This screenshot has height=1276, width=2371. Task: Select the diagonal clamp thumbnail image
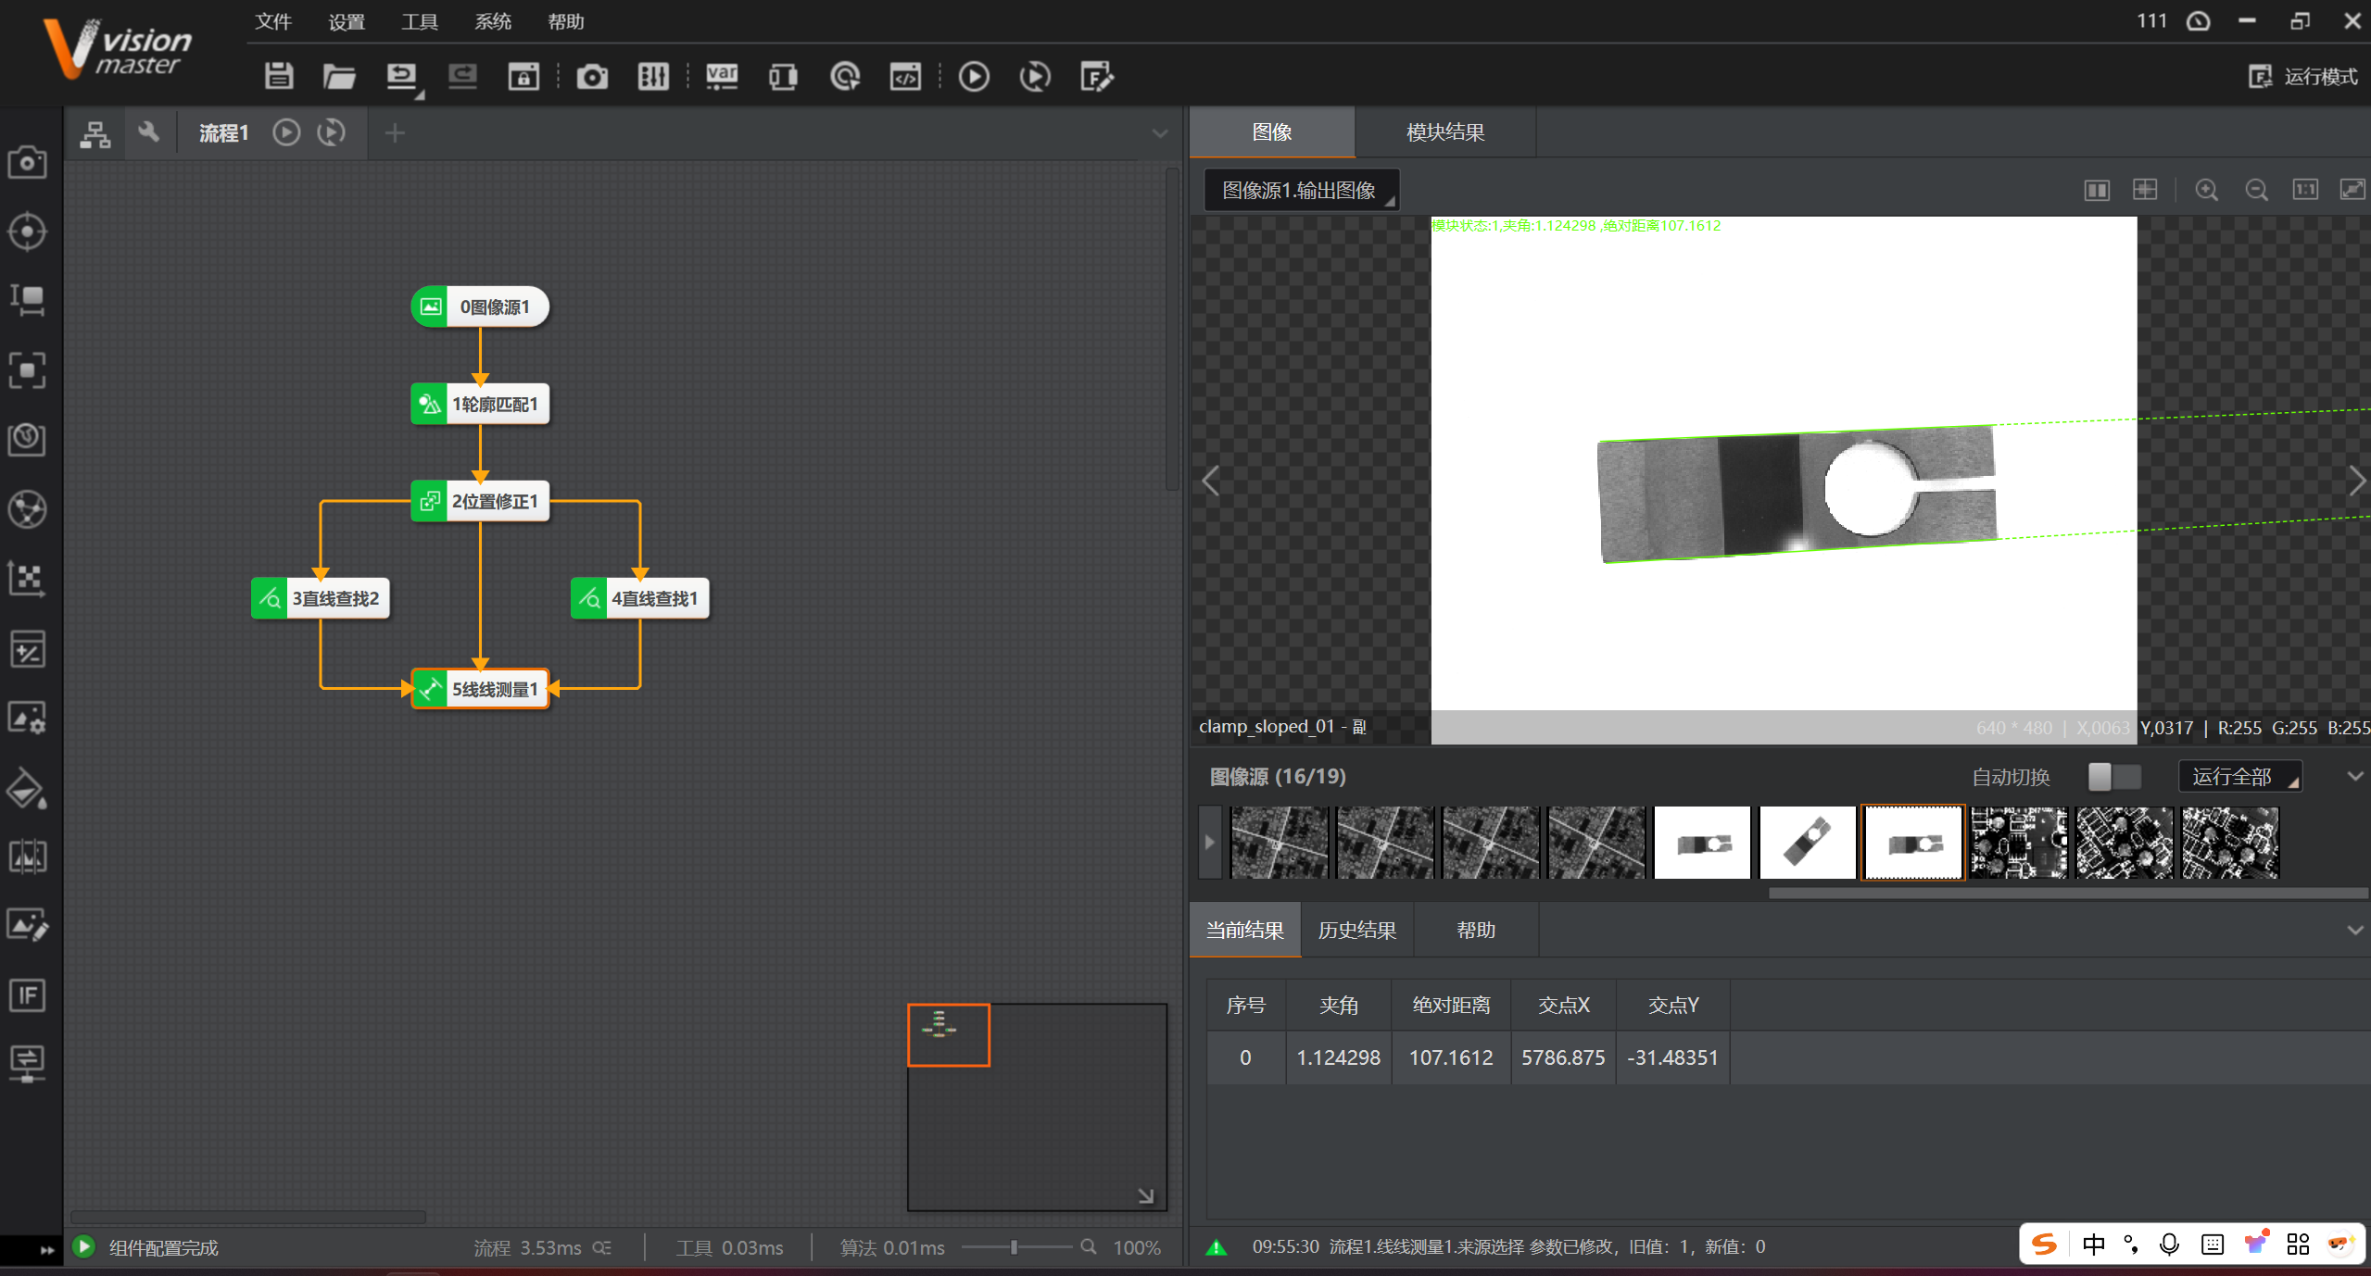tap(1807, 843)
